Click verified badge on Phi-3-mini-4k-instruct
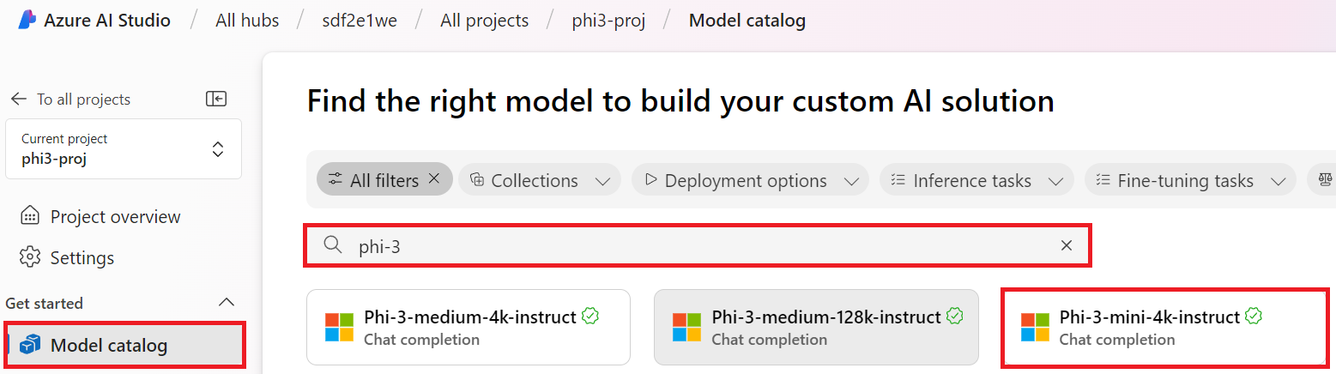Screen dimensions: 1336x374 click(x=1254, y=316)
